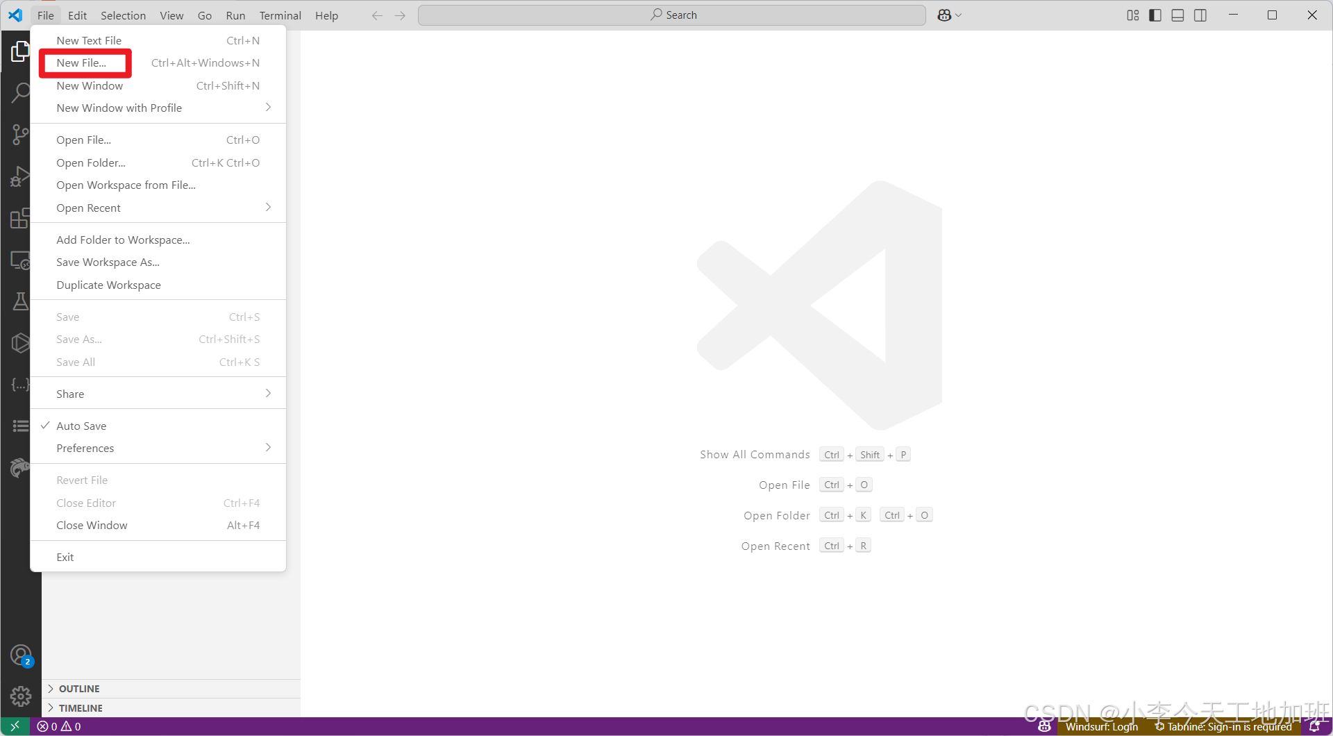Expand the TIMELINE section
Screen dimensions: 1333x736
pos(171,708)
